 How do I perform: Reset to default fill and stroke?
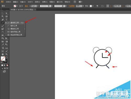coord(1,62)
